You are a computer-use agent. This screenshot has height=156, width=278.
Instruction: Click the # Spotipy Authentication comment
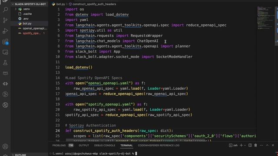click(x=90, y=125)
